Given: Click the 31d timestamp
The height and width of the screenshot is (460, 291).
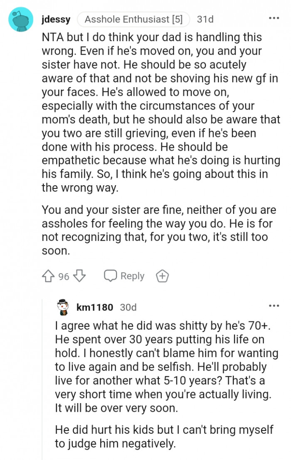Looking at the screenshot, I should [x=205, y=19].
